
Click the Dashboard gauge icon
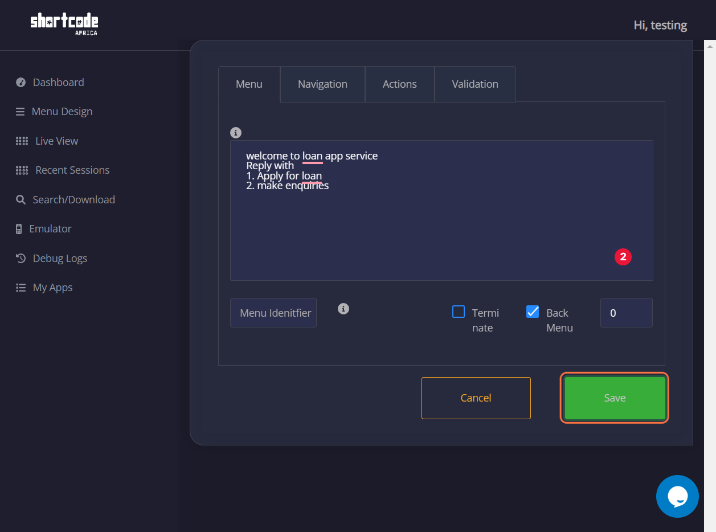point(21,83)
